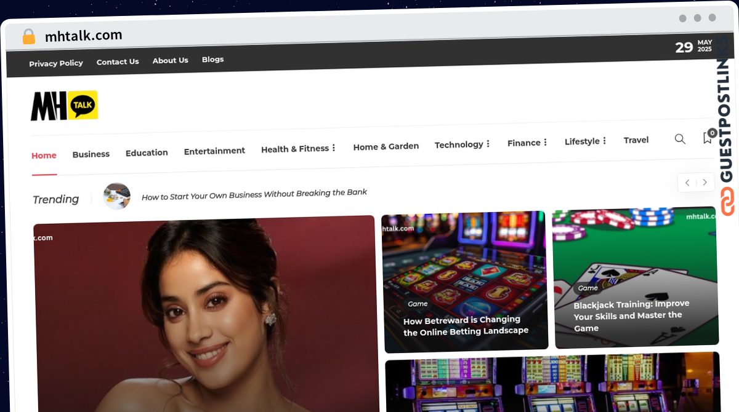Viewport: 739px width, 412px height.
Task: Click Game tag on Betreward card
Action: pyautogui.click(x=418, y=304)
